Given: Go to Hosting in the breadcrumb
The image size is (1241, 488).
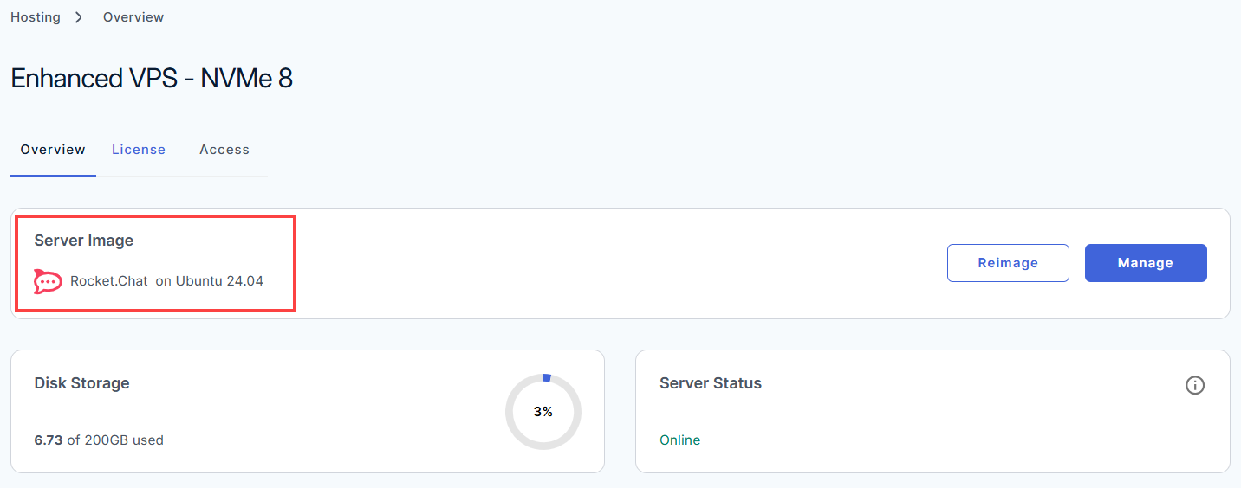Looking at the screenshot, I should coord(36,17).
